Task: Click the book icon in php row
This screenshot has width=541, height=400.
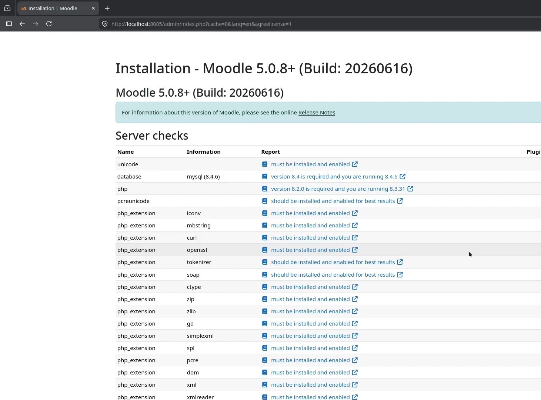Action: pyautogui.click(x=265, y=189)
